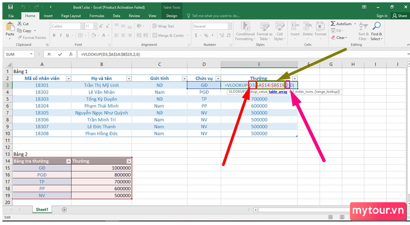Click Merge & Center button
The height and width of the screenshot is (225, 410).
tap(169, 36)
